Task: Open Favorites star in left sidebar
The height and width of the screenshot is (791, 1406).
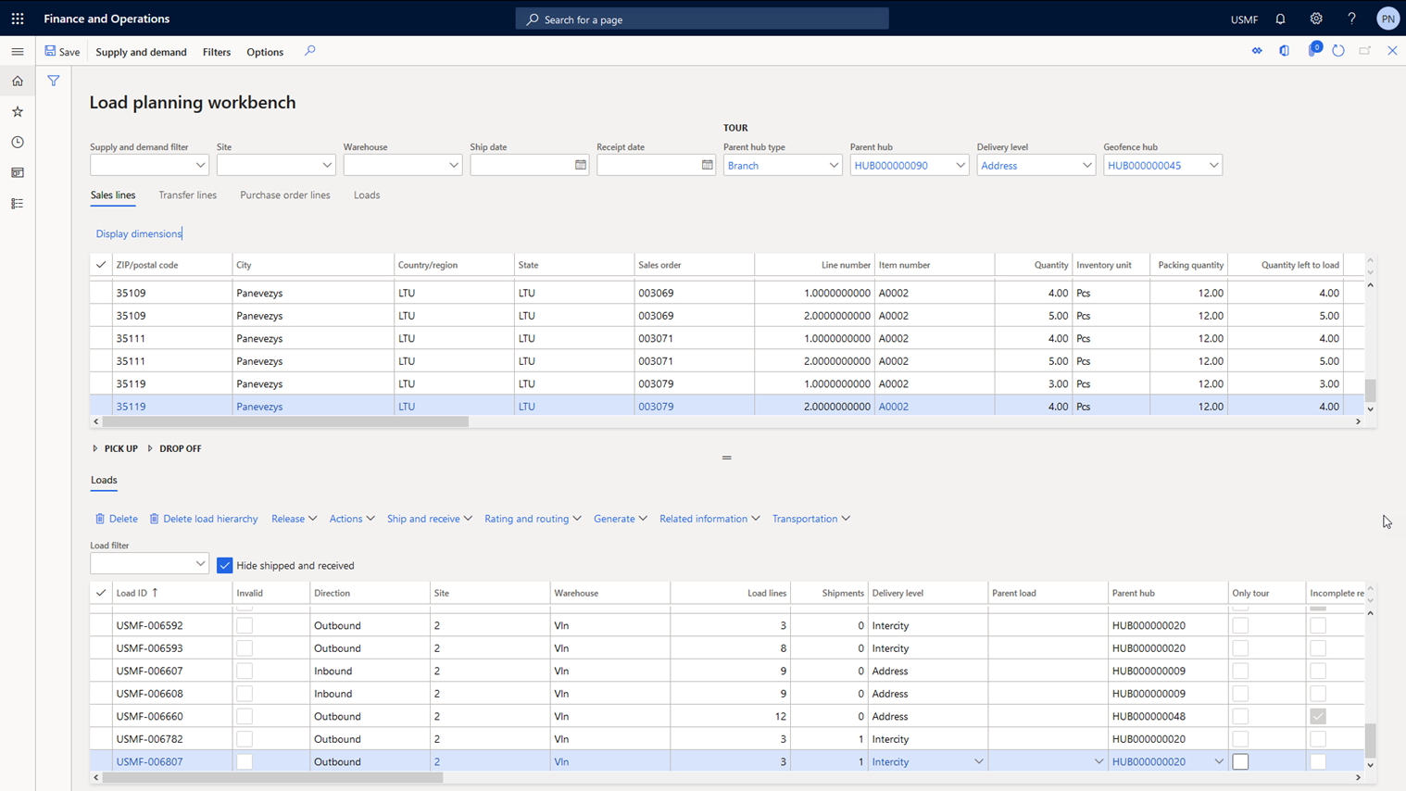Action: (18, 112)
